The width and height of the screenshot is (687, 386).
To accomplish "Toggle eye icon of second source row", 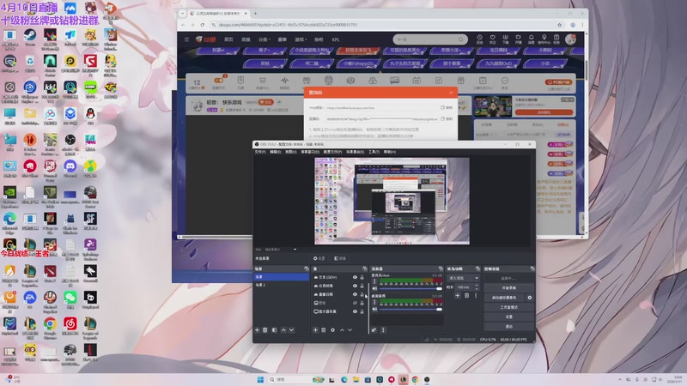I will pyautogui.click(x=355, y=286).
